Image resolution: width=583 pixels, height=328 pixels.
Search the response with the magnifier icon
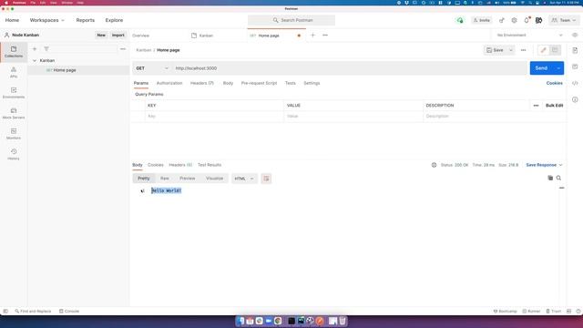(x=558, y=178)
